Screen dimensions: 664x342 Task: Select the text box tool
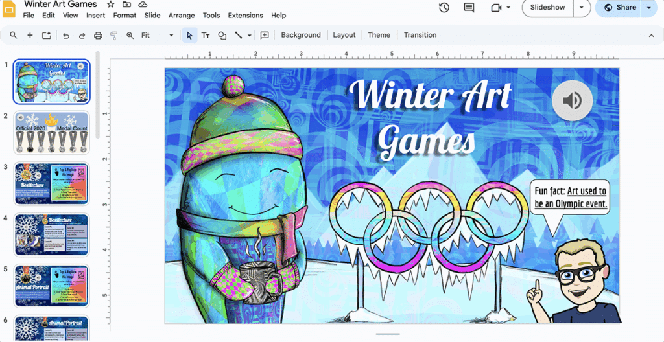pos(206,36)
